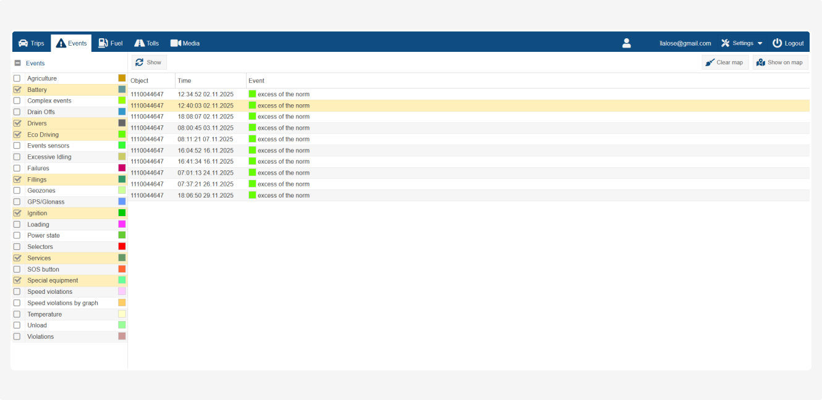Click the user profile icon
Screen dimensions: 822x400
point(626,43)
